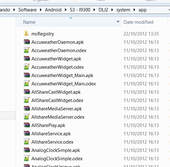Go to the system breadcrumb folder

tap(123, 10)
